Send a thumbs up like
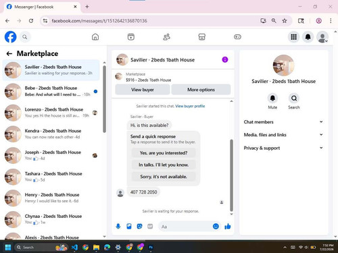Screen dimensions: 338x253 click(x=228, y=226)
